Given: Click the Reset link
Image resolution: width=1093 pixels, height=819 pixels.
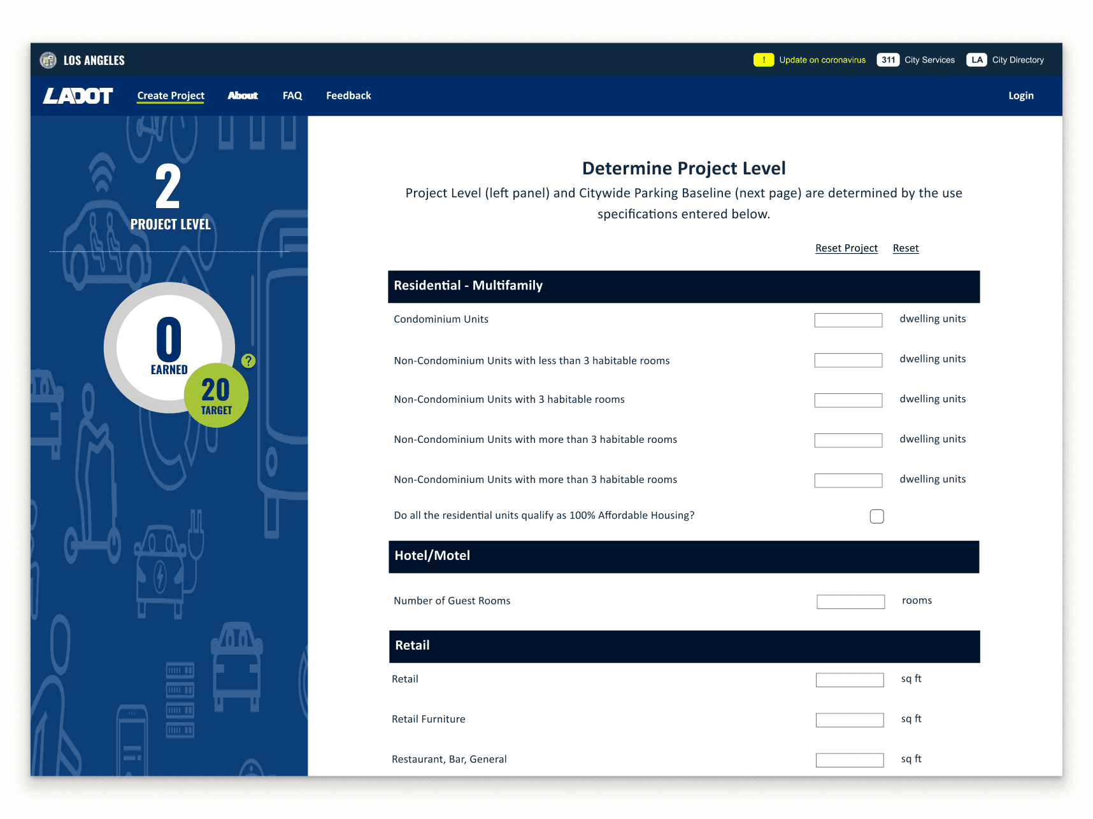Looking at the screenshot, I should click(x=906, y=248).
